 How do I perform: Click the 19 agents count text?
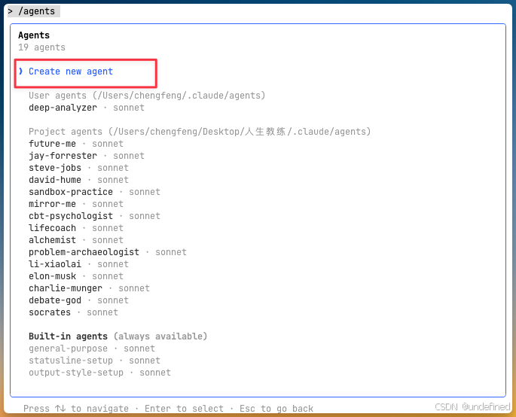[41, 47]
